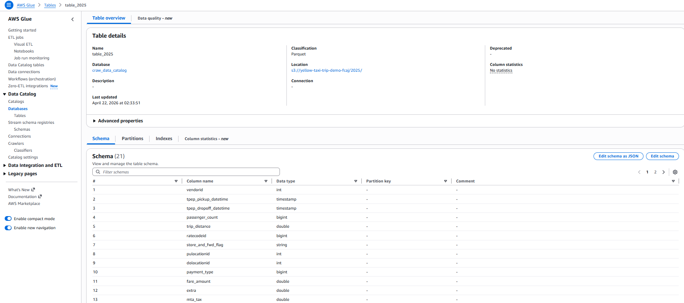The image size is (684, 303).
Task: Open Column statistics tab
Action: coord(206,139)
